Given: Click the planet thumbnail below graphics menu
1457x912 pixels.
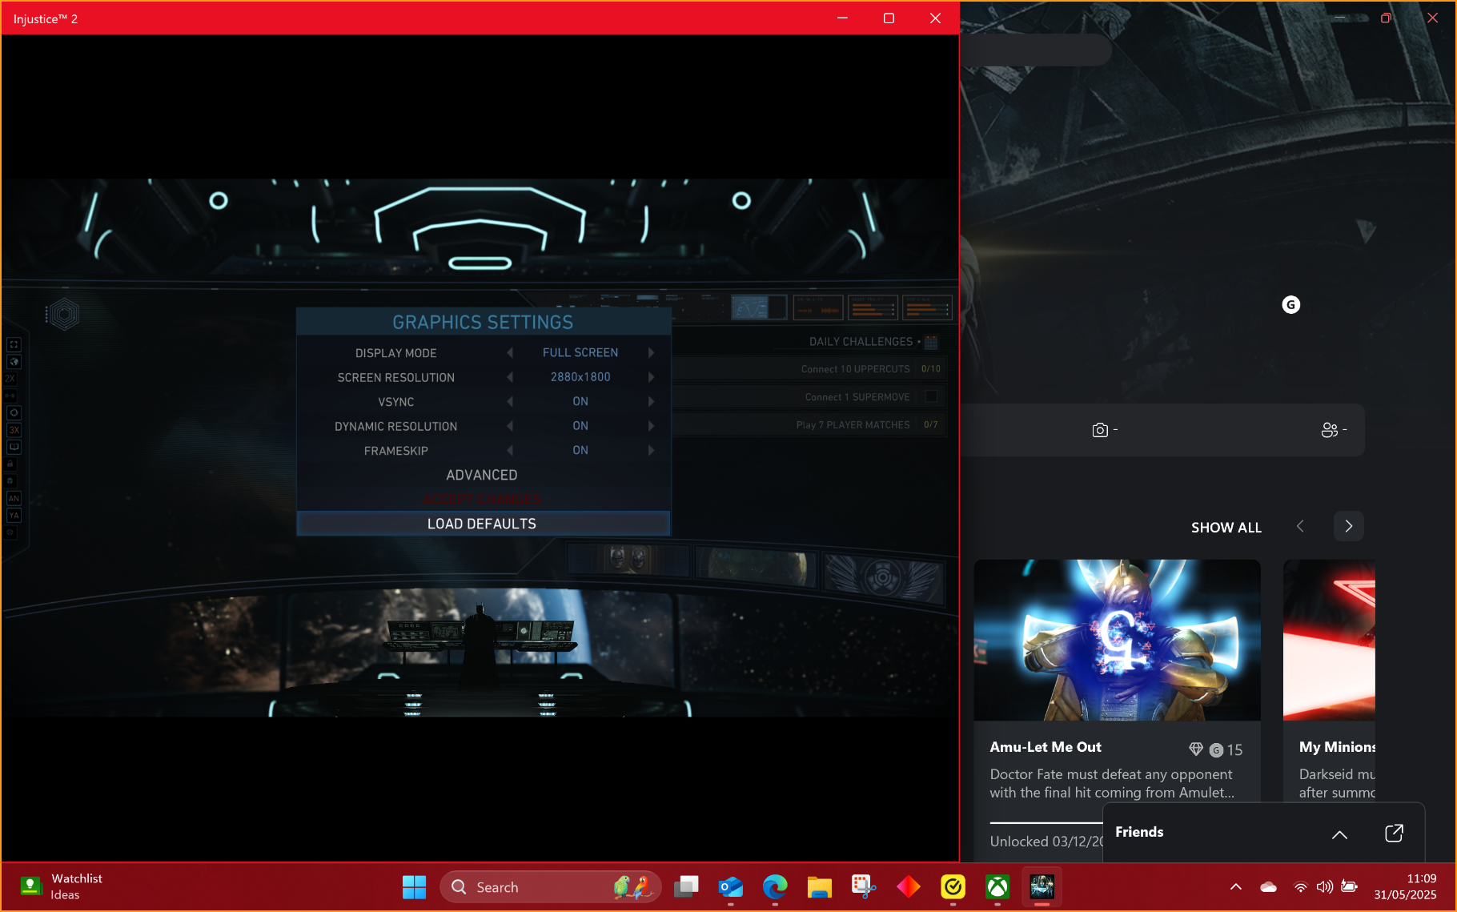Looking at the screenshot, I should point(756,567).
